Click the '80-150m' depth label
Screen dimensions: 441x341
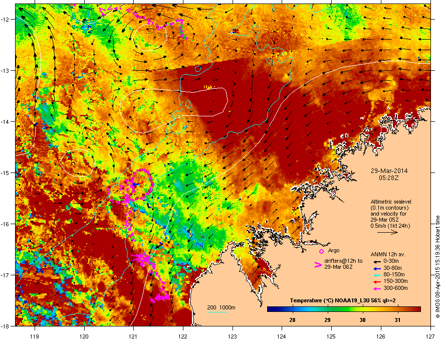point(394,275)
